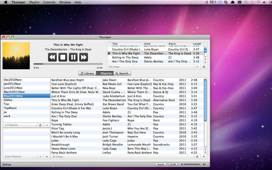The image size is (272, 170).
Task: Select the Jan2011New playlist
Action: point(27,84)
